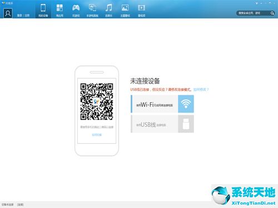This screenshot has height=208, width=278.
Task: Open the games controller tab
Action: [x=76, y=11]
